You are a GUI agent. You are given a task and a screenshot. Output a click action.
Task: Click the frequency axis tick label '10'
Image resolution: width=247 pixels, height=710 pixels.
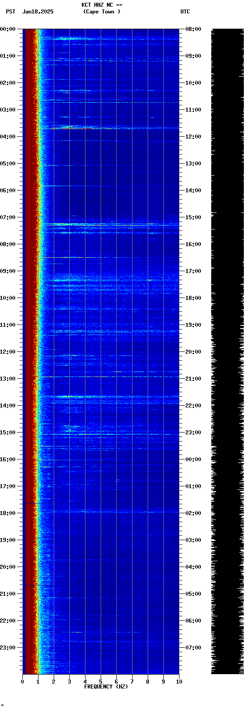[179, 682]
